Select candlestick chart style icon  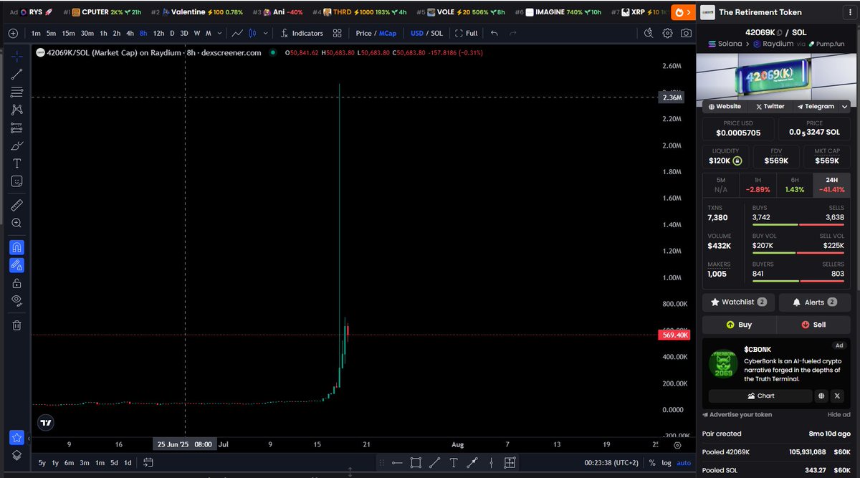[253, 33]
